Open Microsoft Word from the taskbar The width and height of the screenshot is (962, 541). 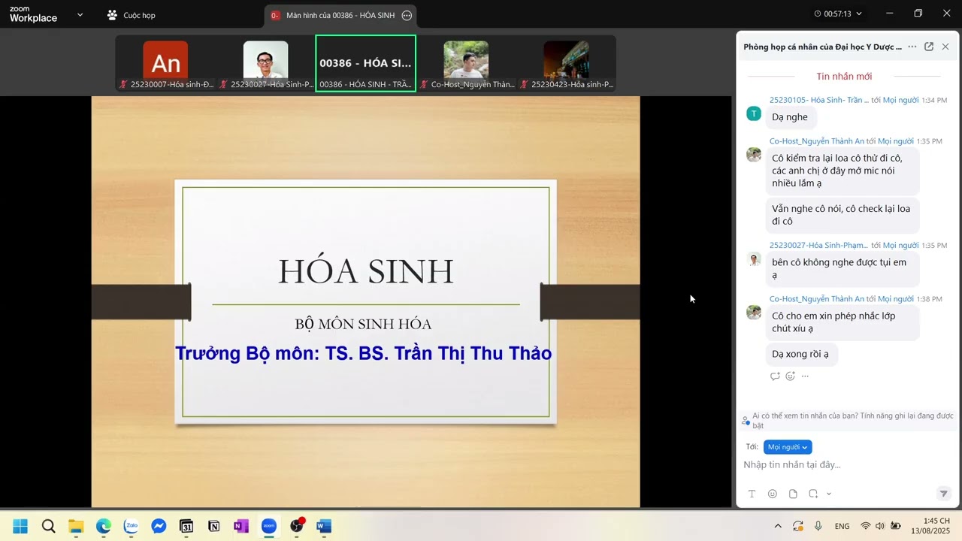(x=324, y=526)
